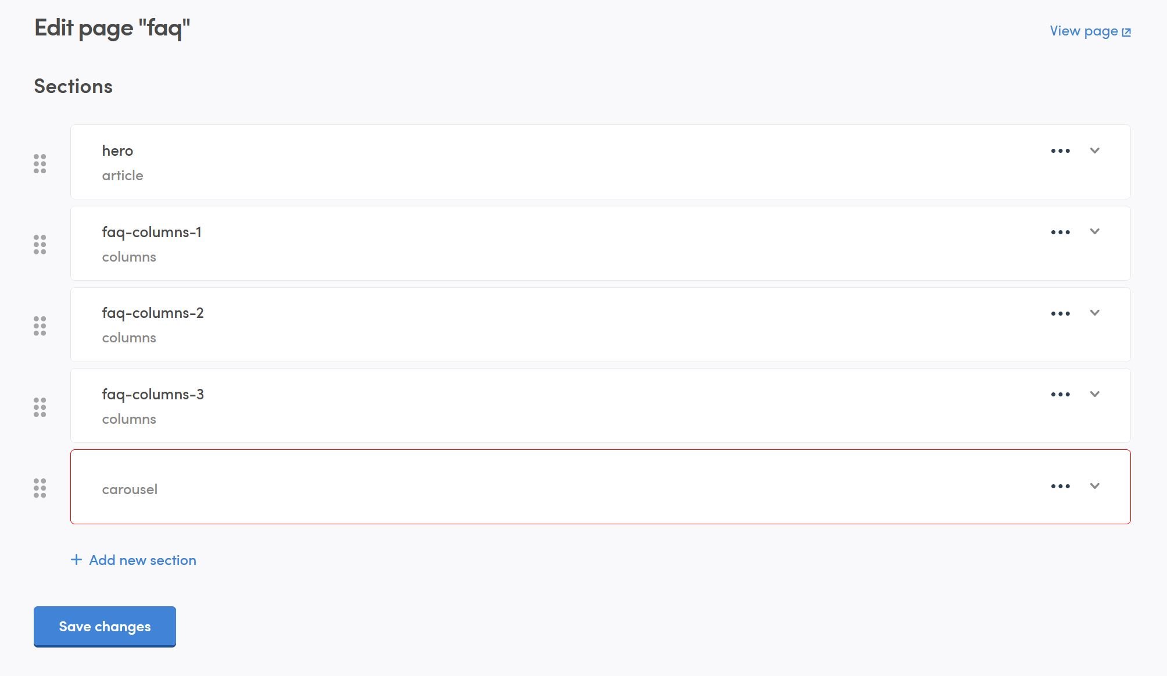Open the three-dot menu for hero section
The width and height of the screenshot is (1167, 676).
(1060, 151)
